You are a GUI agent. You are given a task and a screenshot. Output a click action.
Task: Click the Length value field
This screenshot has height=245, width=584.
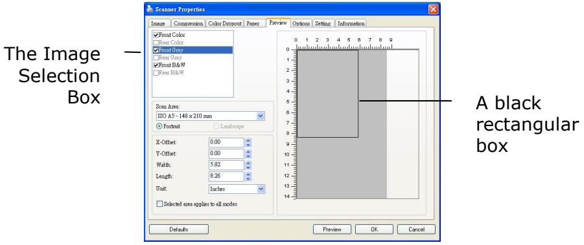pos(226,176)
